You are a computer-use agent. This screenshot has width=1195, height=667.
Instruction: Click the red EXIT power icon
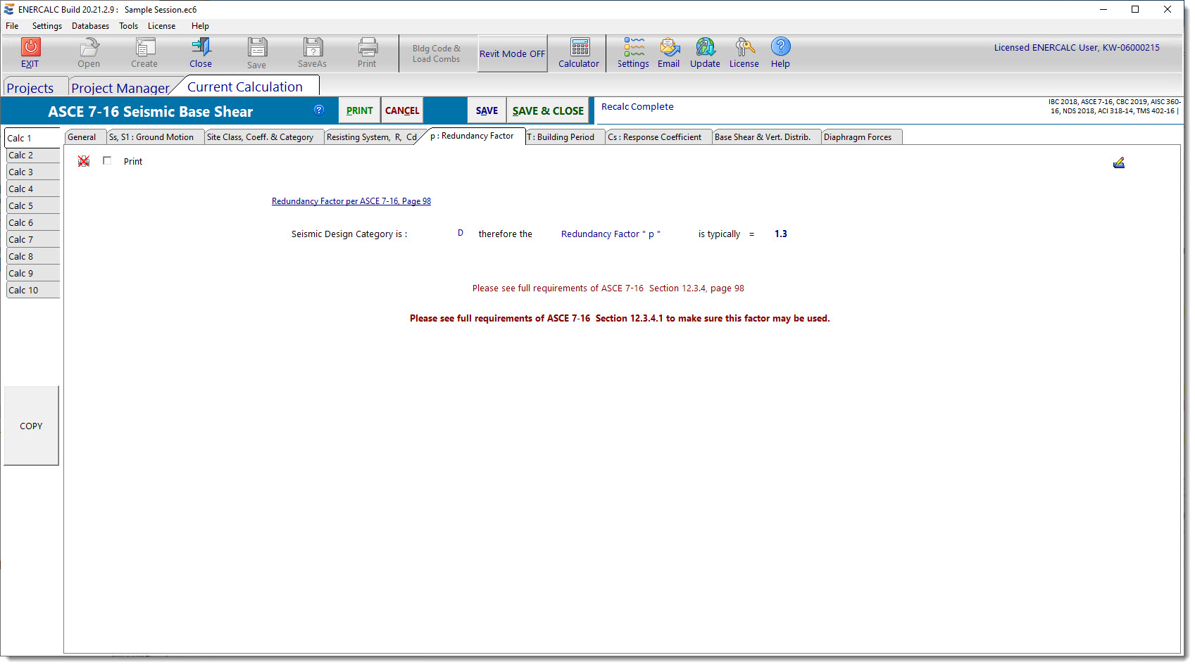(x=30, y=47)
